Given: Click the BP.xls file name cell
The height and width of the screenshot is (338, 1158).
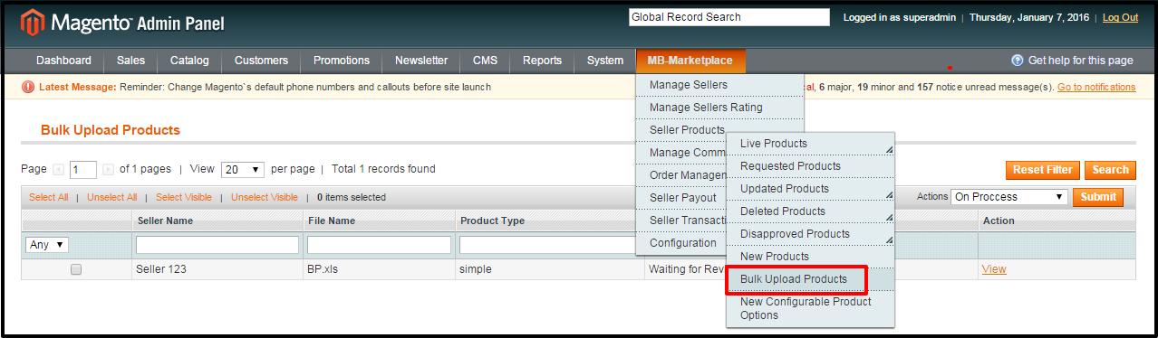Looking at the screenshot, I should pyautogui.click(x=323, y=269).
